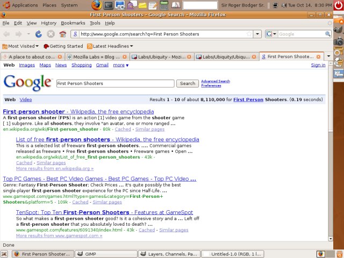The image size is (344, 258).
Task: Click the search magnifier in Firefox search box
Action: click(x=327, y=34)
